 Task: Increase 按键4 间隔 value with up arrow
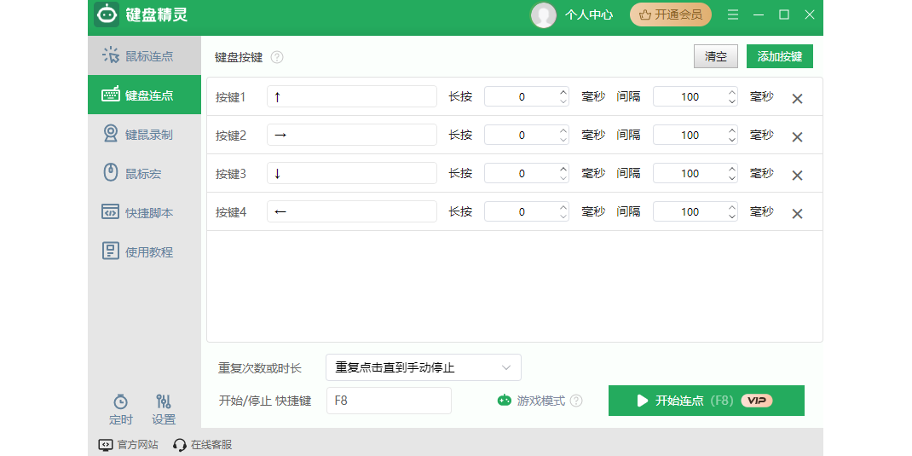732,207
